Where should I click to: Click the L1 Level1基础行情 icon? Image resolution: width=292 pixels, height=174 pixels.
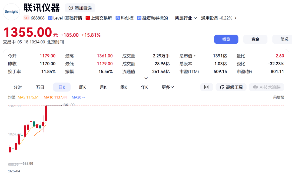pyautogui.click(x=50, y=18)
